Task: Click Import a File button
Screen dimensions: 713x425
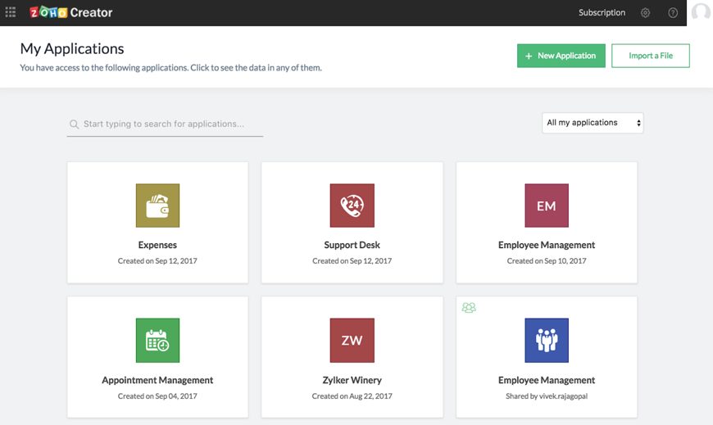Action: 651,56
